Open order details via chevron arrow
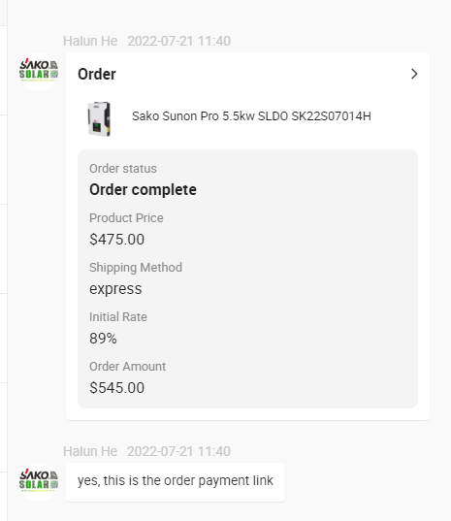 click(x=414, y=74)
